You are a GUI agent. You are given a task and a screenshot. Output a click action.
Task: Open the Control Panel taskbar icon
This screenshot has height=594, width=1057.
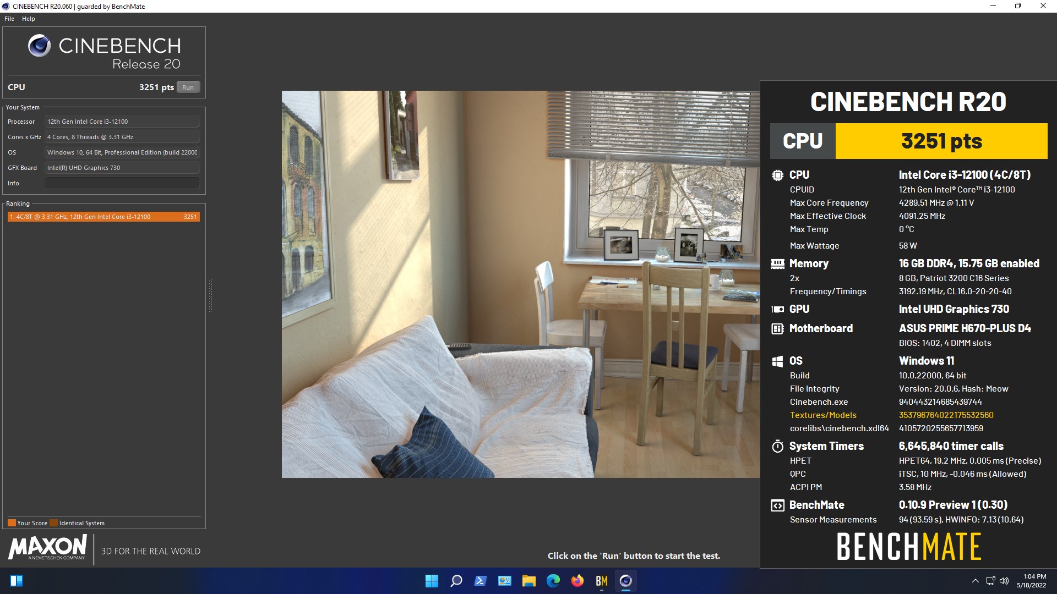tap(505, 581)
